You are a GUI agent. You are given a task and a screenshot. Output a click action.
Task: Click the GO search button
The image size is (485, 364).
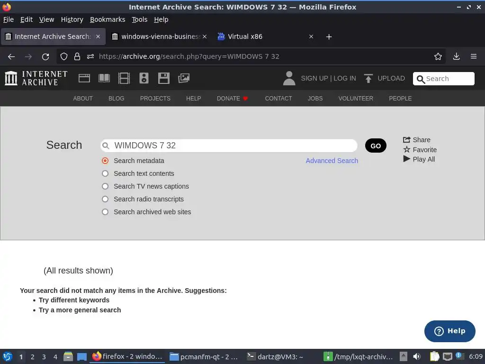point(376,146)
